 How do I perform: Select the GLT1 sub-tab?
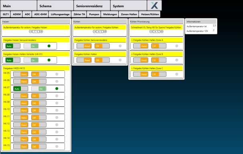tap(6, 14)
